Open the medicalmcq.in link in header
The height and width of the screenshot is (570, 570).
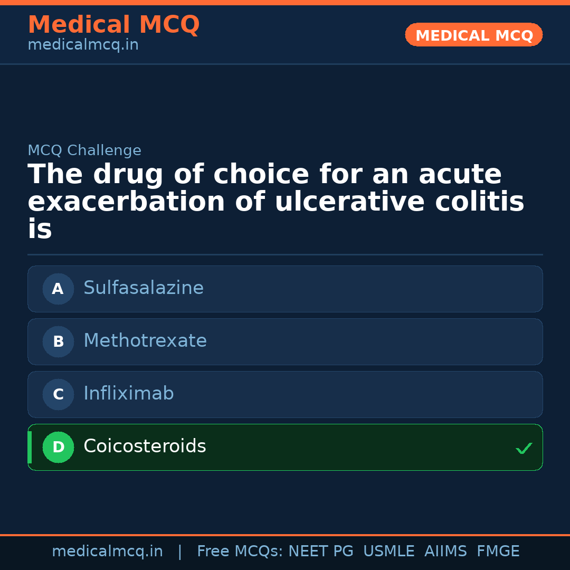point(83,44)
